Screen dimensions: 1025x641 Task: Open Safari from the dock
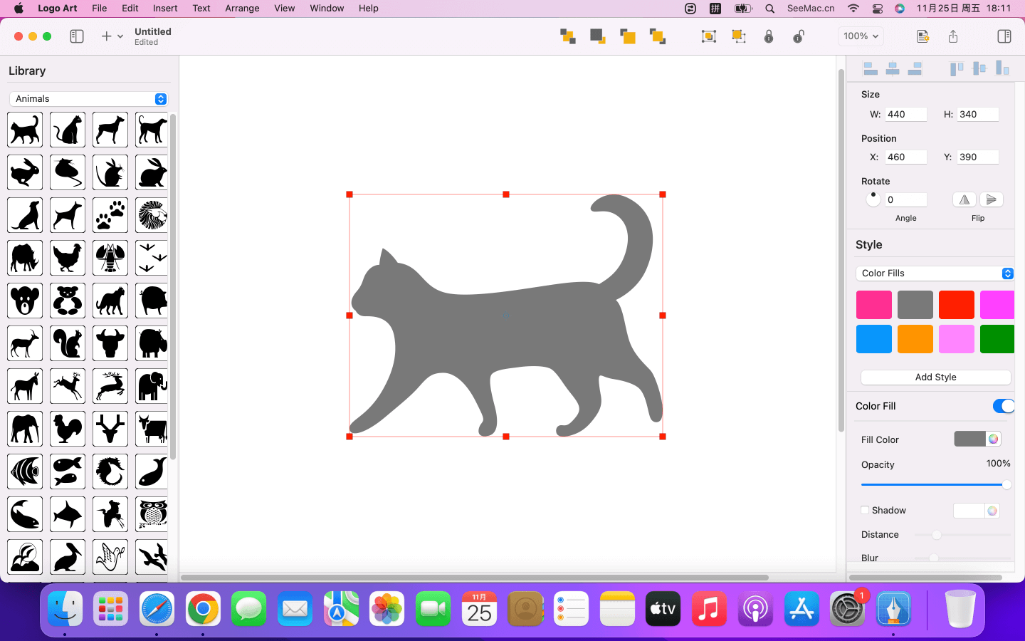[157, 609]
